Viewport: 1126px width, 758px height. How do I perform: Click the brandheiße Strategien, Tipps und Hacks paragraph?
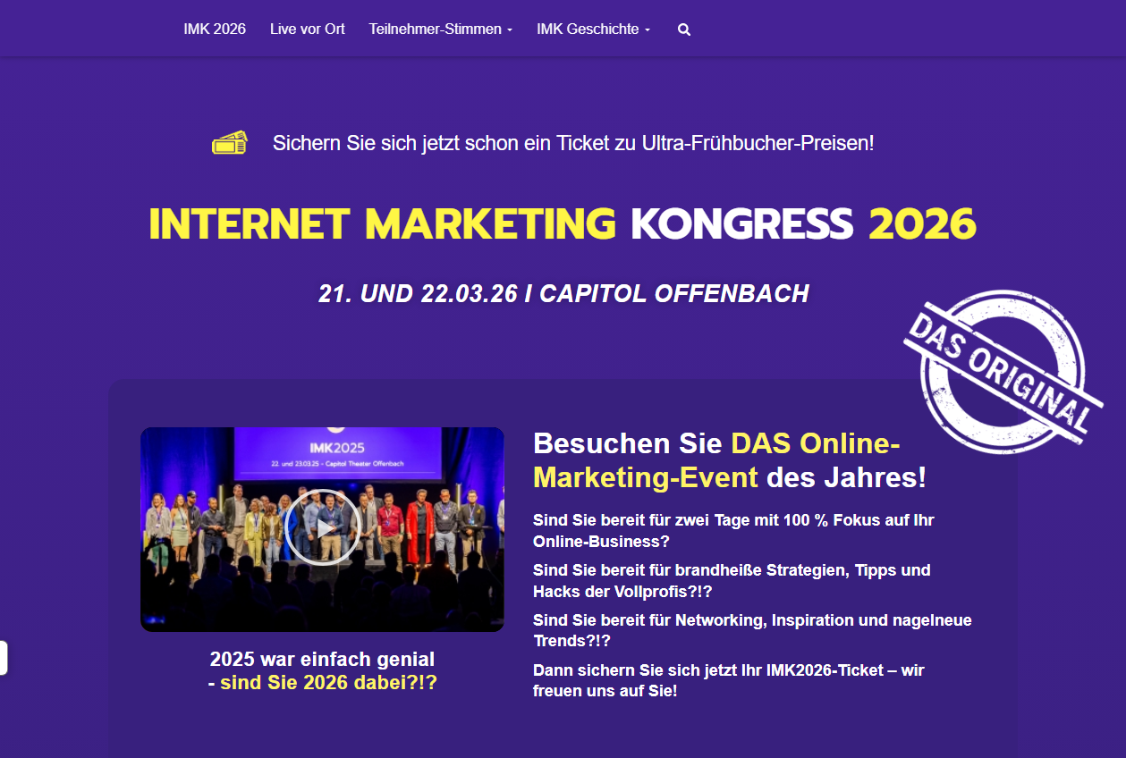(x=732, y=580)
